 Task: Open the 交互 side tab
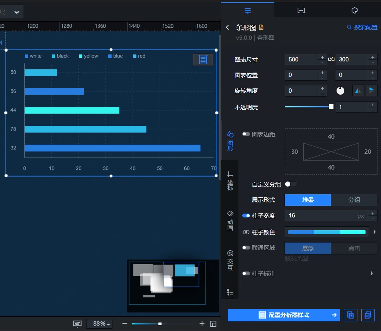click(230, 260)
